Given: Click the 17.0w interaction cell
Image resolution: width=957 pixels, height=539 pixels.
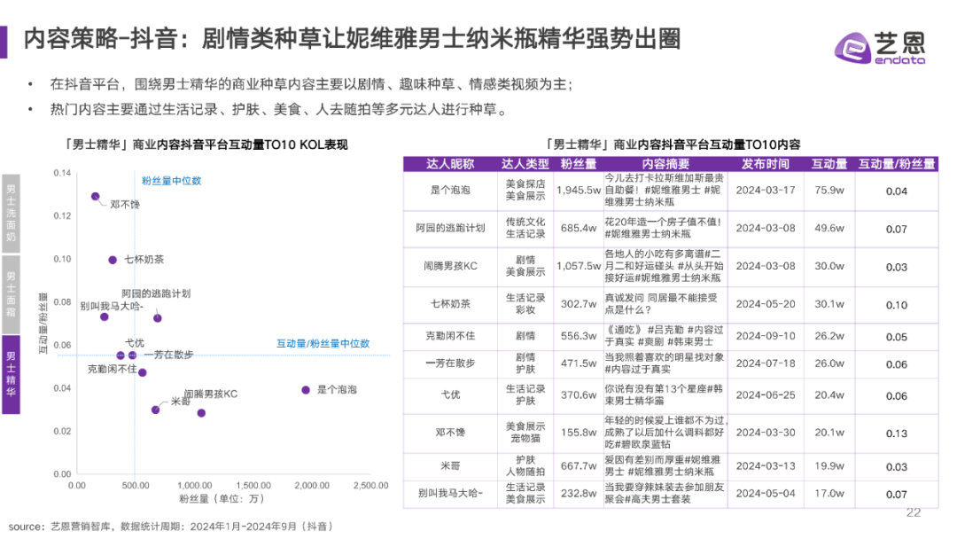Looking at the screenshot, I should tap(829, 493).
